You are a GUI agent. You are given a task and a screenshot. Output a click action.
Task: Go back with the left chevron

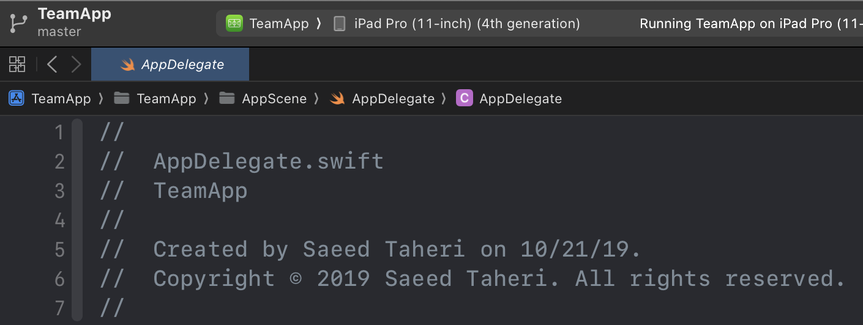pyautogui.click(x=52, y=64)
